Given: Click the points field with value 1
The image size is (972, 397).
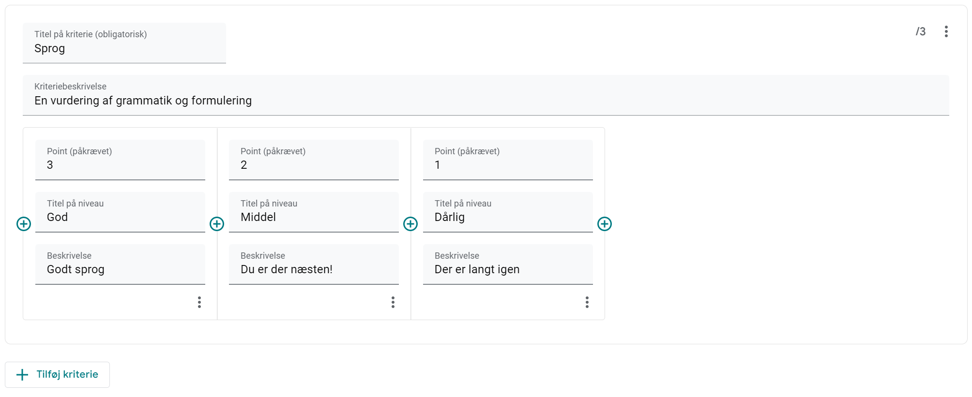Looking at the screenshot, I should tap(507, 165).
